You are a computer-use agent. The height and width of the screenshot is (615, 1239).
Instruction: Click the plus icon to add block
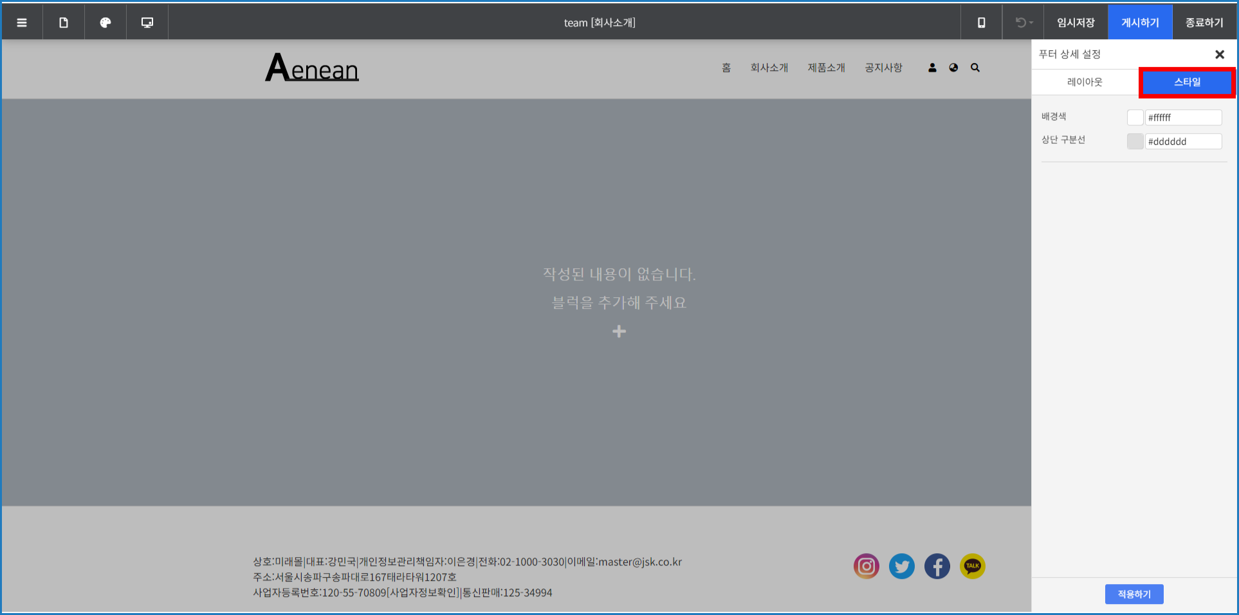point(619,331)
